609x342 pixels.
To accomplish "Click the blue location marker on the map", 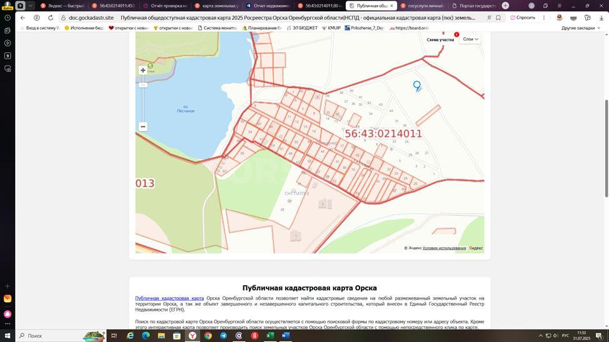I will (417, 86).
